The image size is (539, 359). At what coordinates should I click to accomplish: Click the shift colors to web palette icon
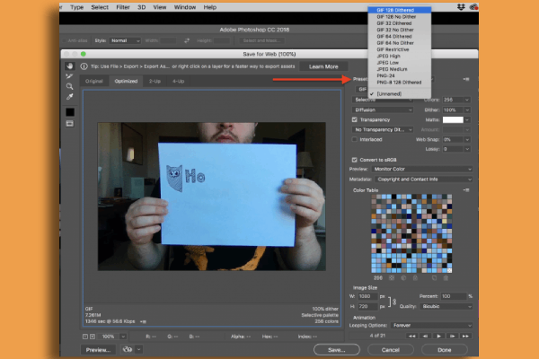click(403, 278)
